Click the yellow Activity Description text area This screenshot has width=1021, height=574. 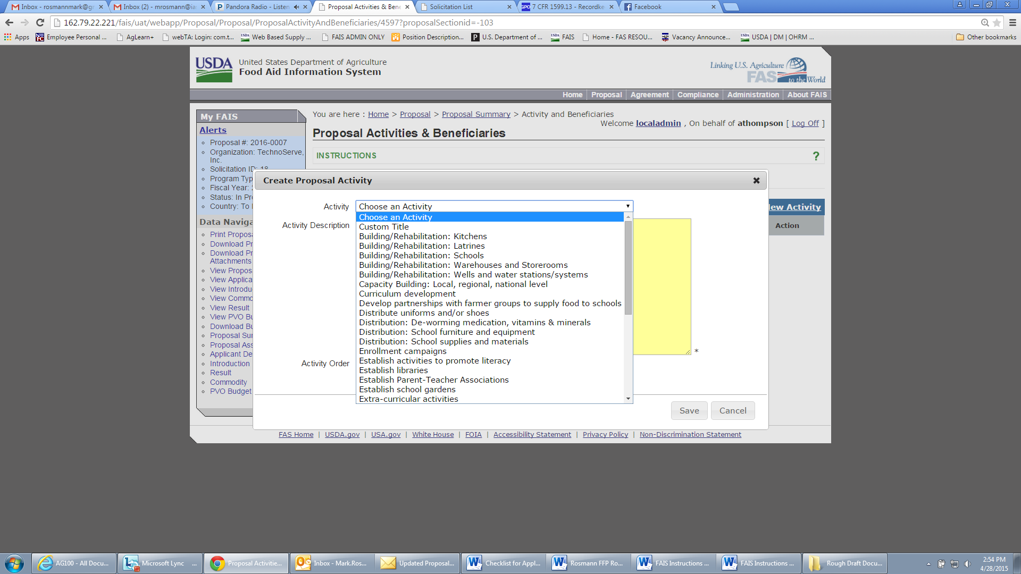(662, 287)
